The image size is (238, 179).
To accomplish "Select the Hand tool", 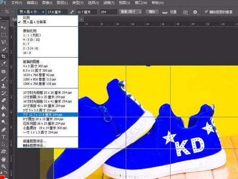I will [4, 159].
